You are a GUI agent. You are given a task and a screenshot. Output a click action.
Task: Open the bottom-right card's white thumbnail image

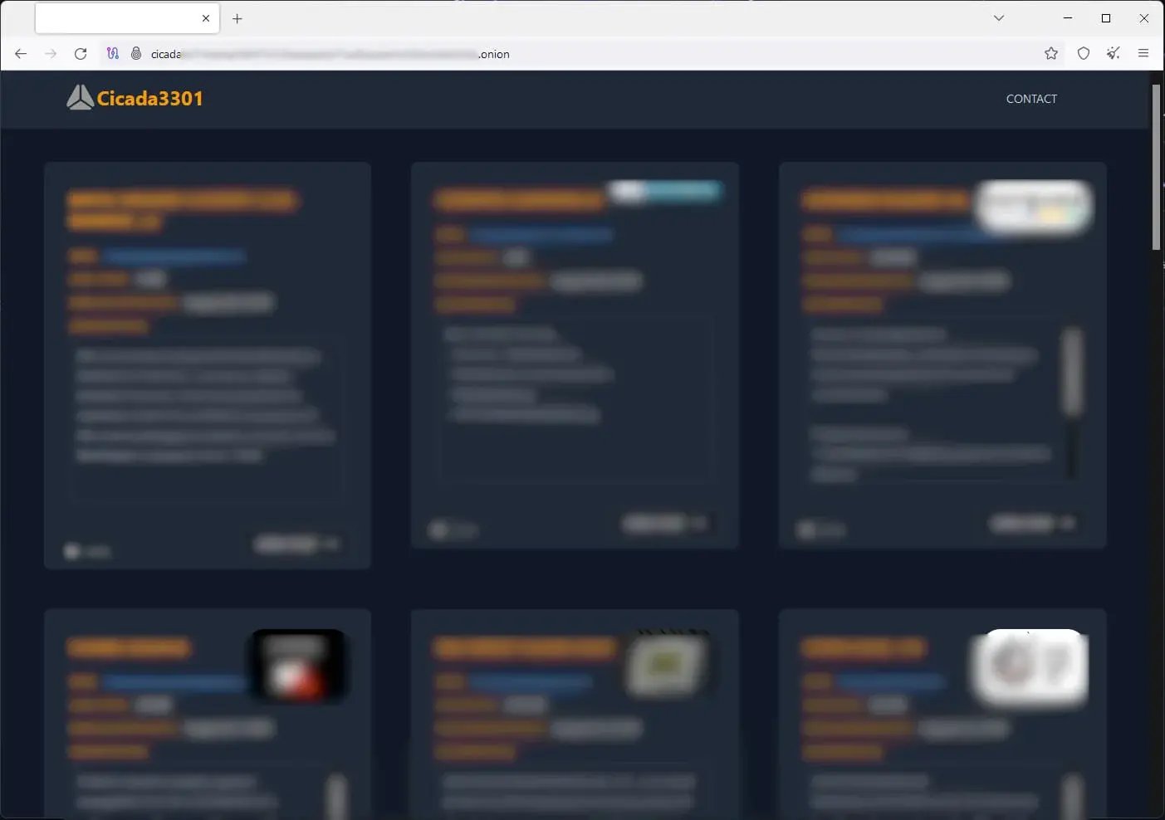pos(1030,667)
